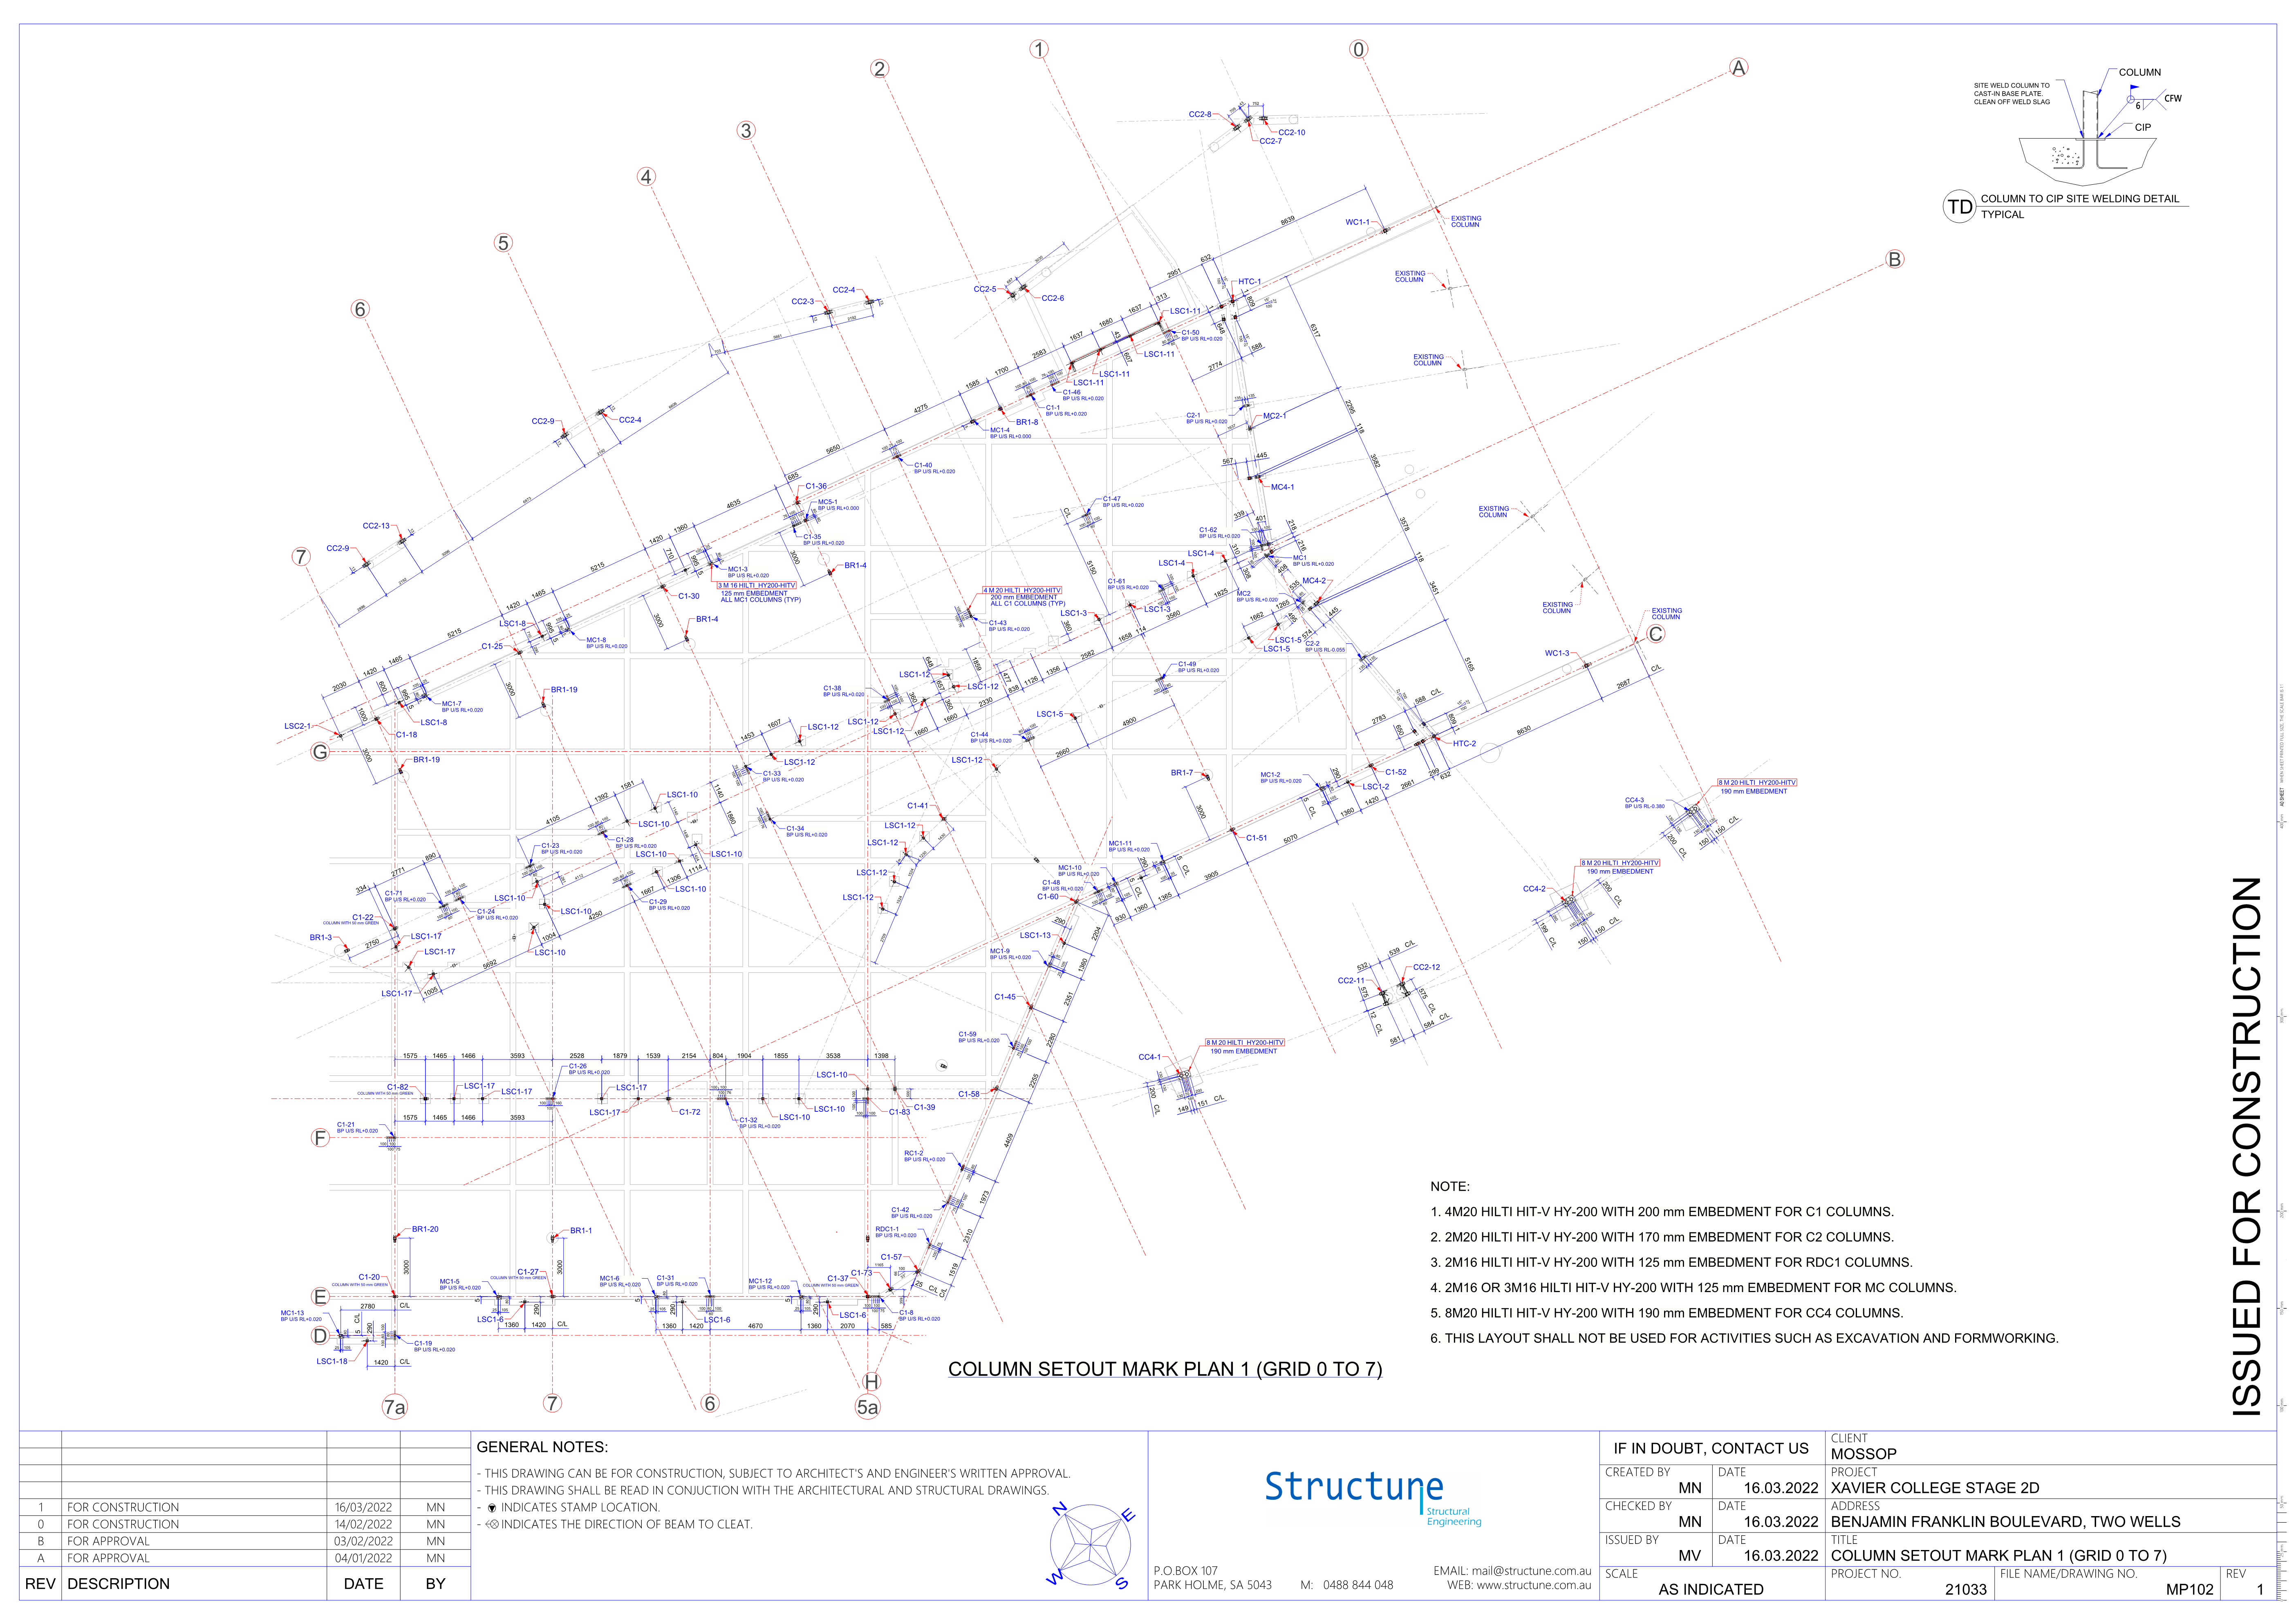Click grid bubble 5

(x=503, y=243)
